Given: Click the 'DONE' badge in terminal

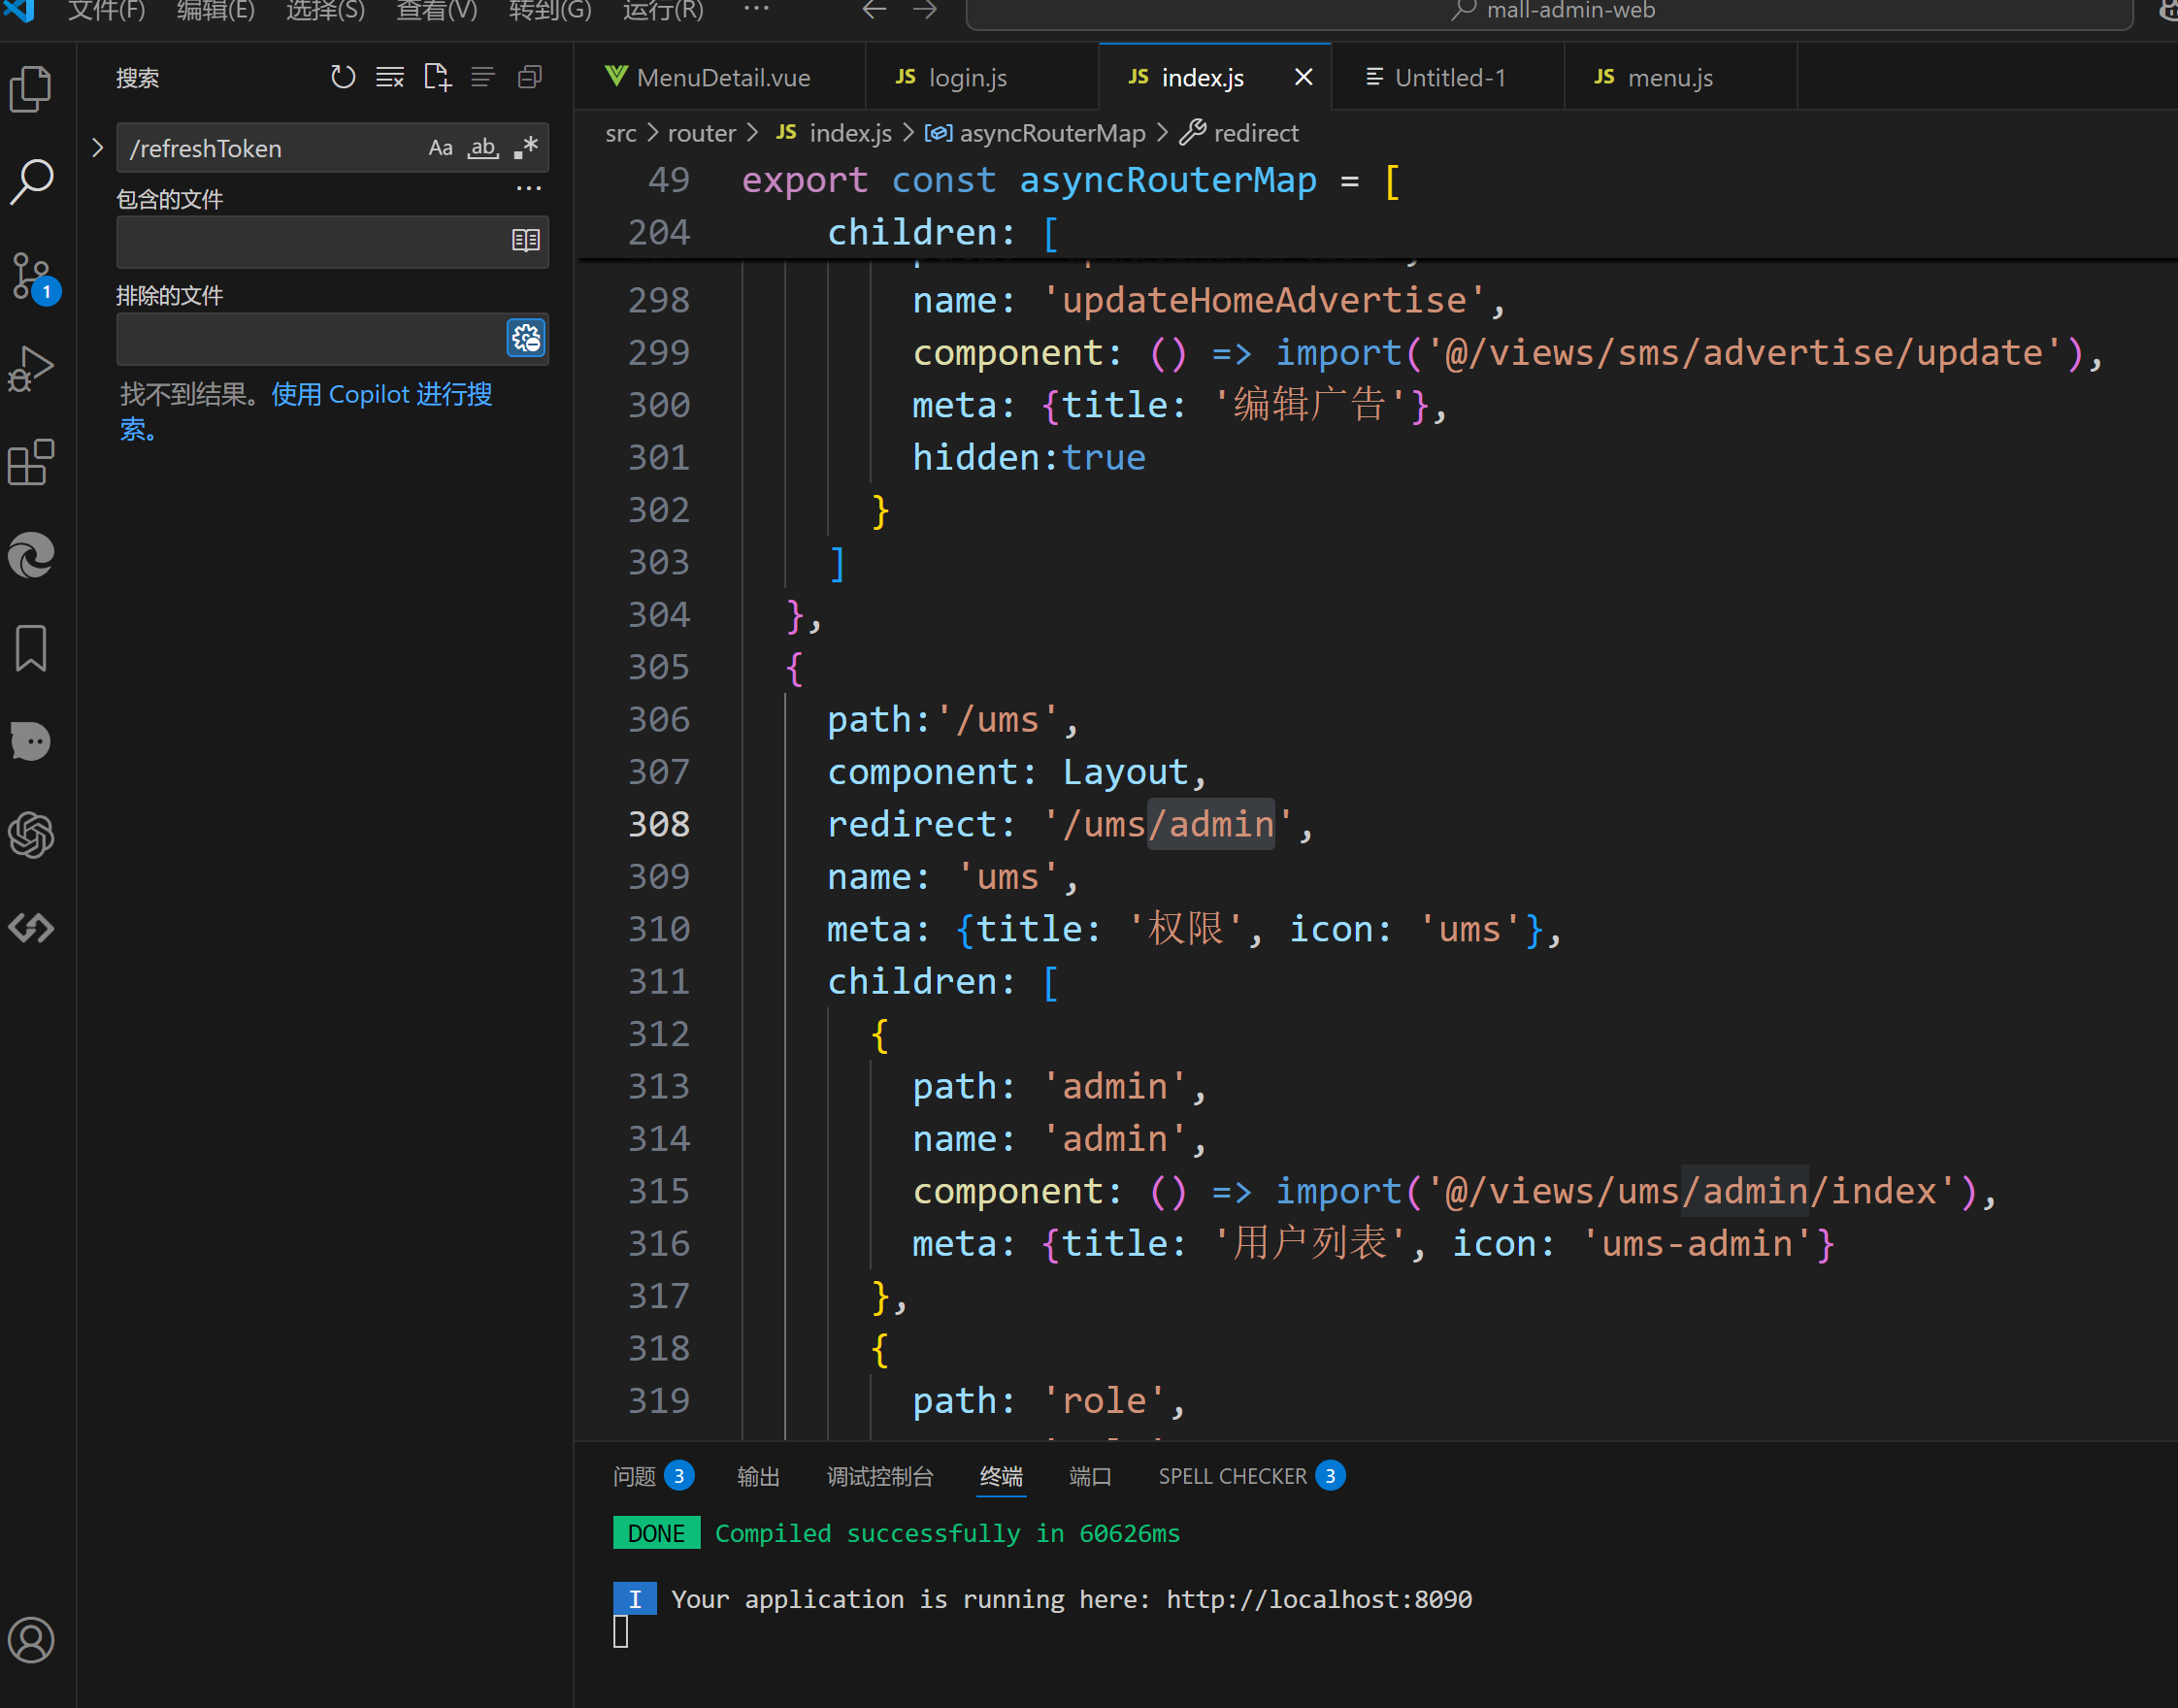Looking at the screenshot, I should point(656,1533).
